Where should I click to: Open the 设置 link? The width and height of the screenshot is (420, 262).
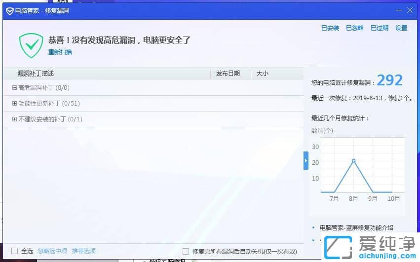(x=401, y=28)
